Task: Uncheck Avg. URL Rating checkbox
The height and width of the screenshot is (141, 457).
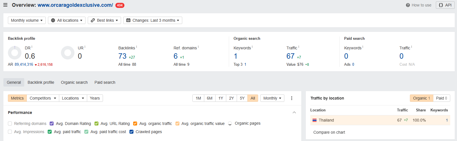Action: (96, 124)
